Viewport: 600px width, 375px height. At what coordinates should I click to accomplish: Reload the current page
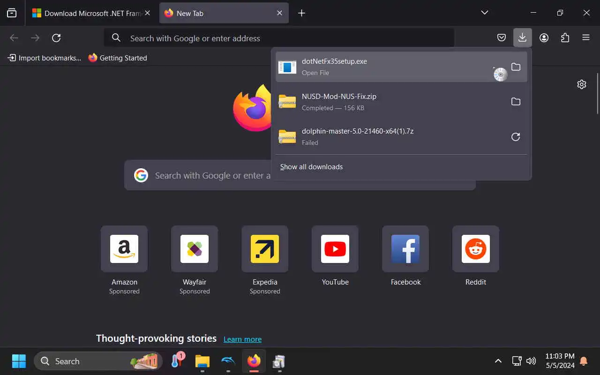[x=56, y=38]
